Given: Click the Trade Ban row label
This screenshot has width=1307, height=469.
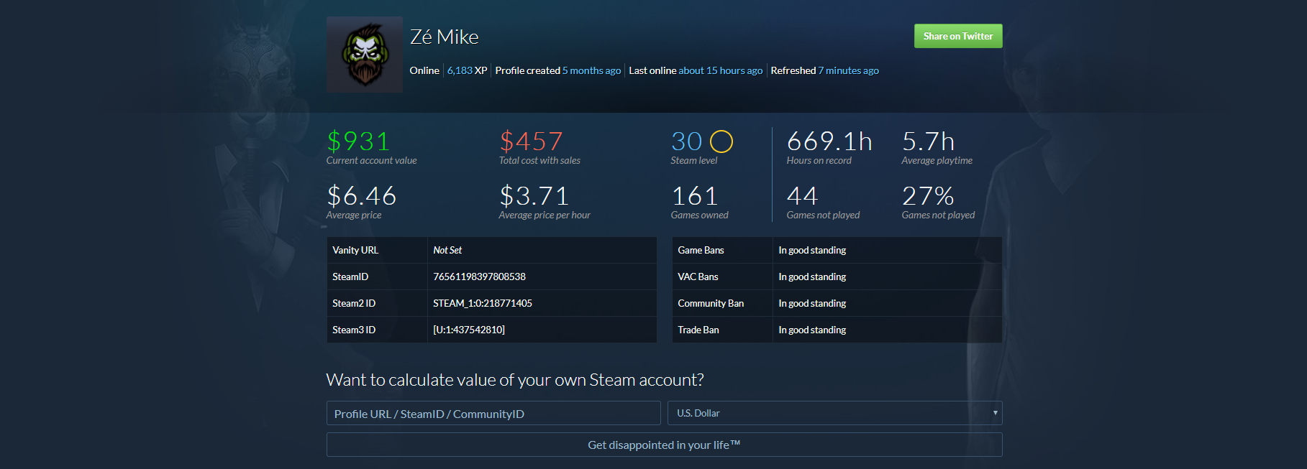Looking at the screenshot, I should (x=698, y=330).
